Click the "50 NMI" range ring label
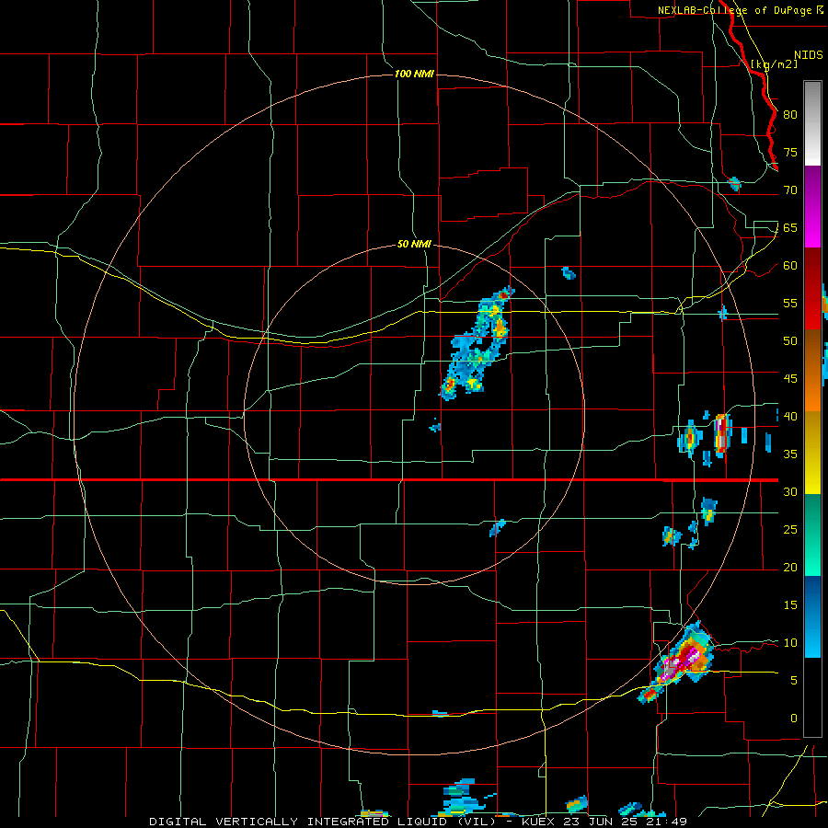 414,244
